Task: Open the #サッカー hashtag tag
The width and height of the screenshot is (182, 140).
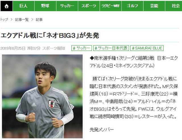Action: pyautogui.click(x=82, y=48)
